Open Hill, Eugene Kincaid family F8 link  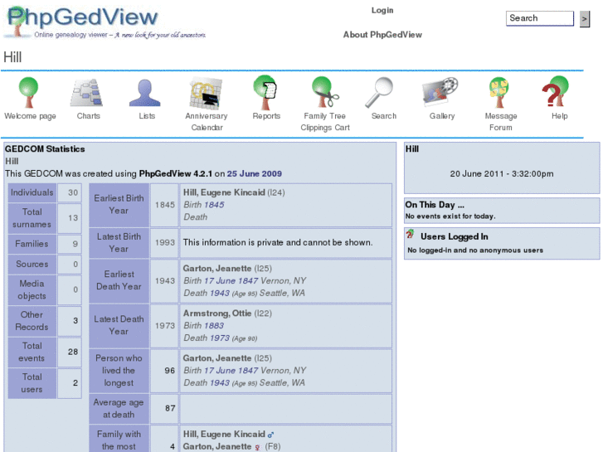(x=224, y=435)
